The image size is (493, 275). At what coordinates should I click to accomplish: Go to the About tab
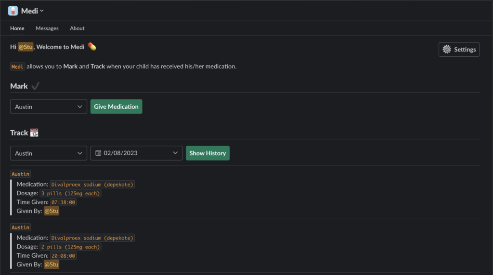(77, 28)
